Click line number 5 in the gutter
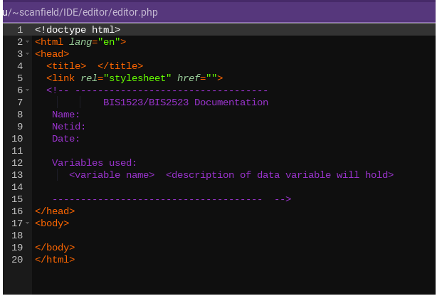The image size is (437, 296). tap(20, 78)
